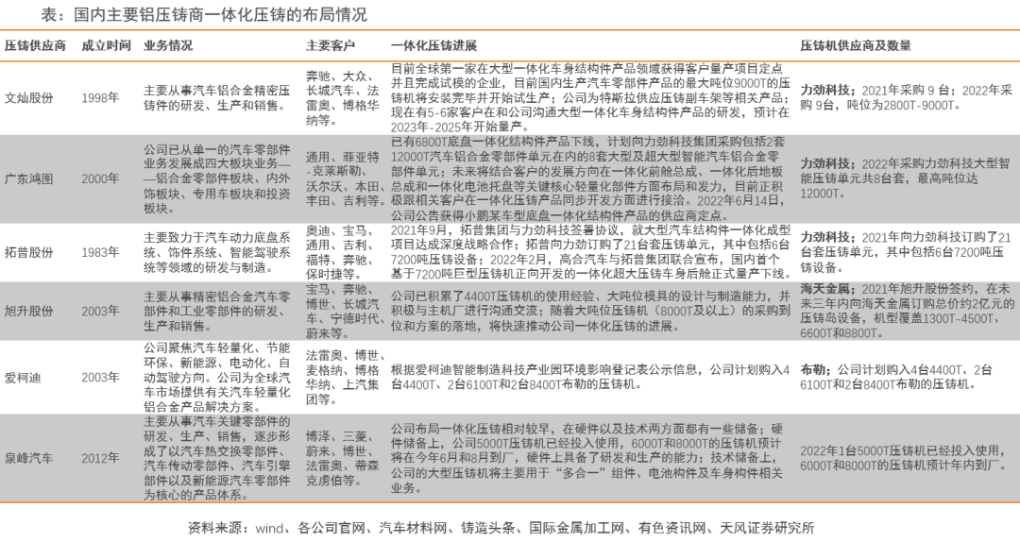1020x542 pixels.
Task: Select the 广东鸿图 supplier cell
Action: (x=28, y=178)
